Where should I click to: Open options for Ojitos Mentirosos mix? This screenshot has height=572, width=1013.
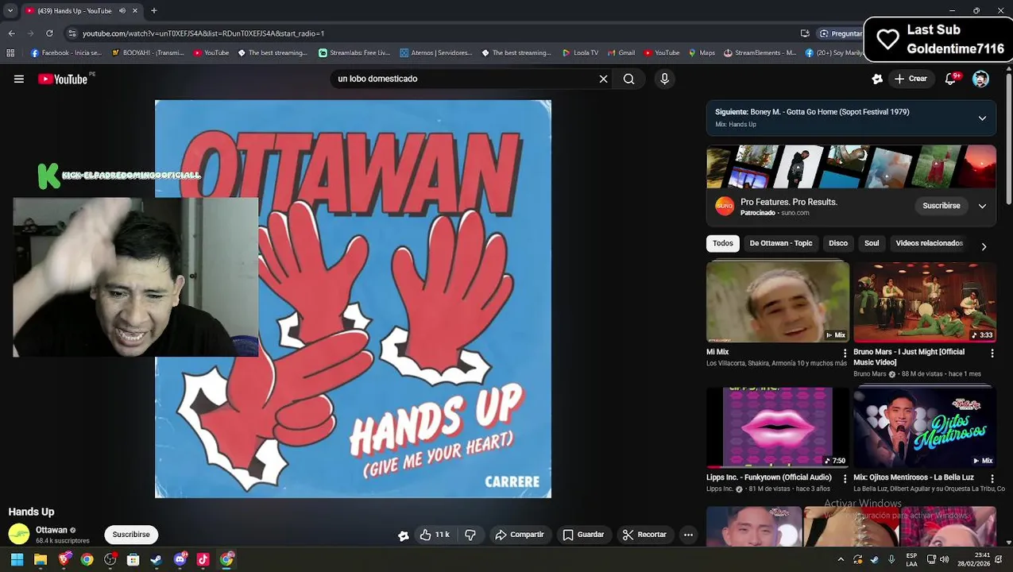click(x=992, y=479)
